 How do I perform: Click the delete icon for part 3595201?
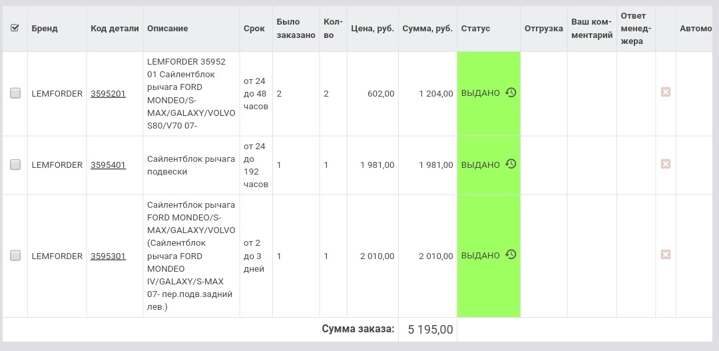tap(665, 92)
